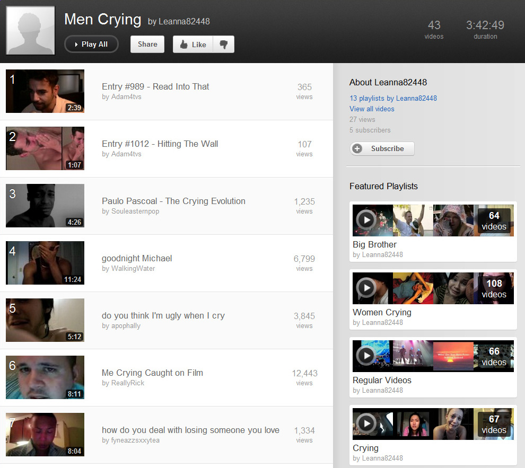This screenshot has width=525, height=468.
Task: Play the Crying featured playlist icon
Action: point(366,423)
